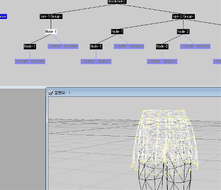Select lower Node-1 under Type-2's Node-1
Image resolution: width=221 pixels, height=190 pixels.
point(96,47)
